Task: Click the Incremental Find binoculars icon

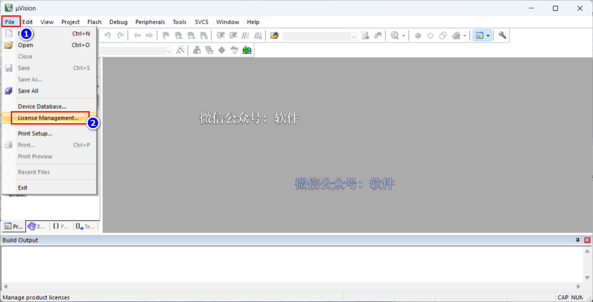Action: click(x=377, y=36)
